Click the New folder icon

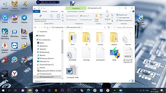(x=96, y=16)
